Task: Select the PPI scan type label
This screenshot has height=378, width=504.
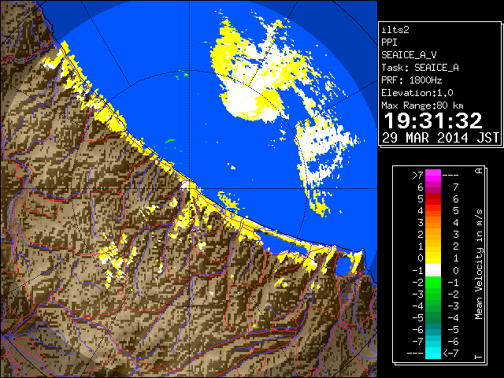Action: click(x=389, y=43)
